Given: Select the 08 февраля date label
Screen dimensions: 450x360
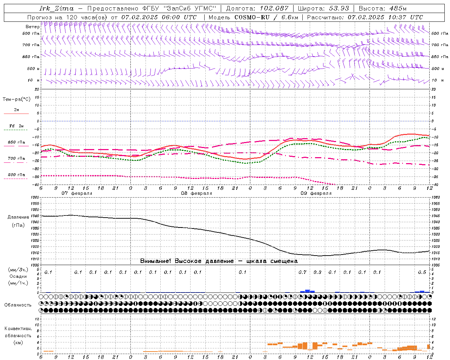Looking at the screenshot, I should [197, 193].
